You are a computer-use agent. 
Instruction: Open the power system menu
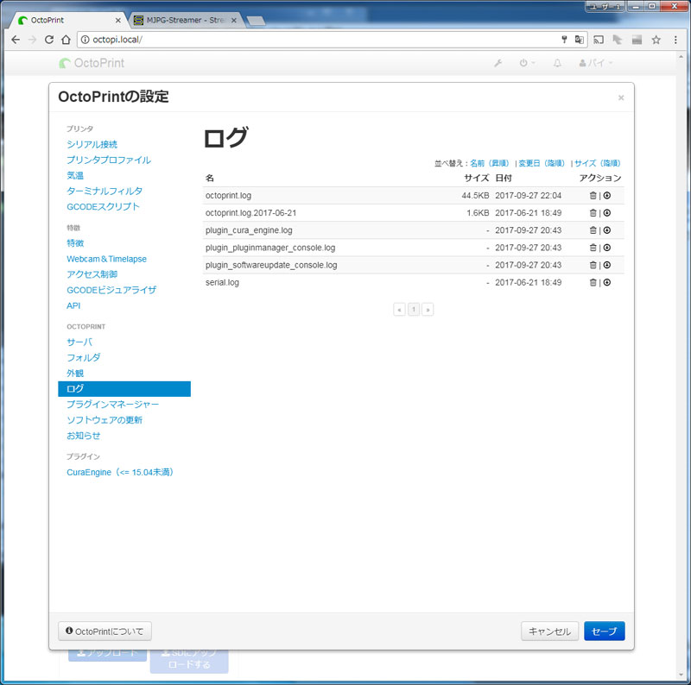[527, 63]
